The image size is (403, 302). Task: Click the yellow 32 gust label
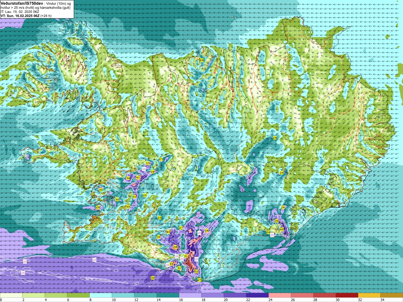pyautogui.click(x=196, y=271)
